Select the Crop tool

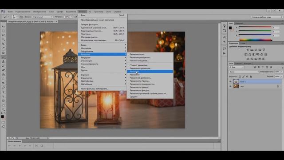click(3, 44)
